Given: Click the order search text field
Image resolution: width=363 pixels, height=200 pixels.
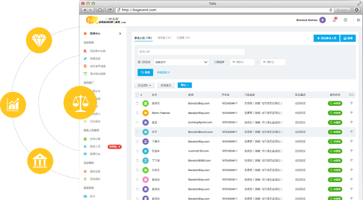Looking at the screenshot, I should (191, 52).
